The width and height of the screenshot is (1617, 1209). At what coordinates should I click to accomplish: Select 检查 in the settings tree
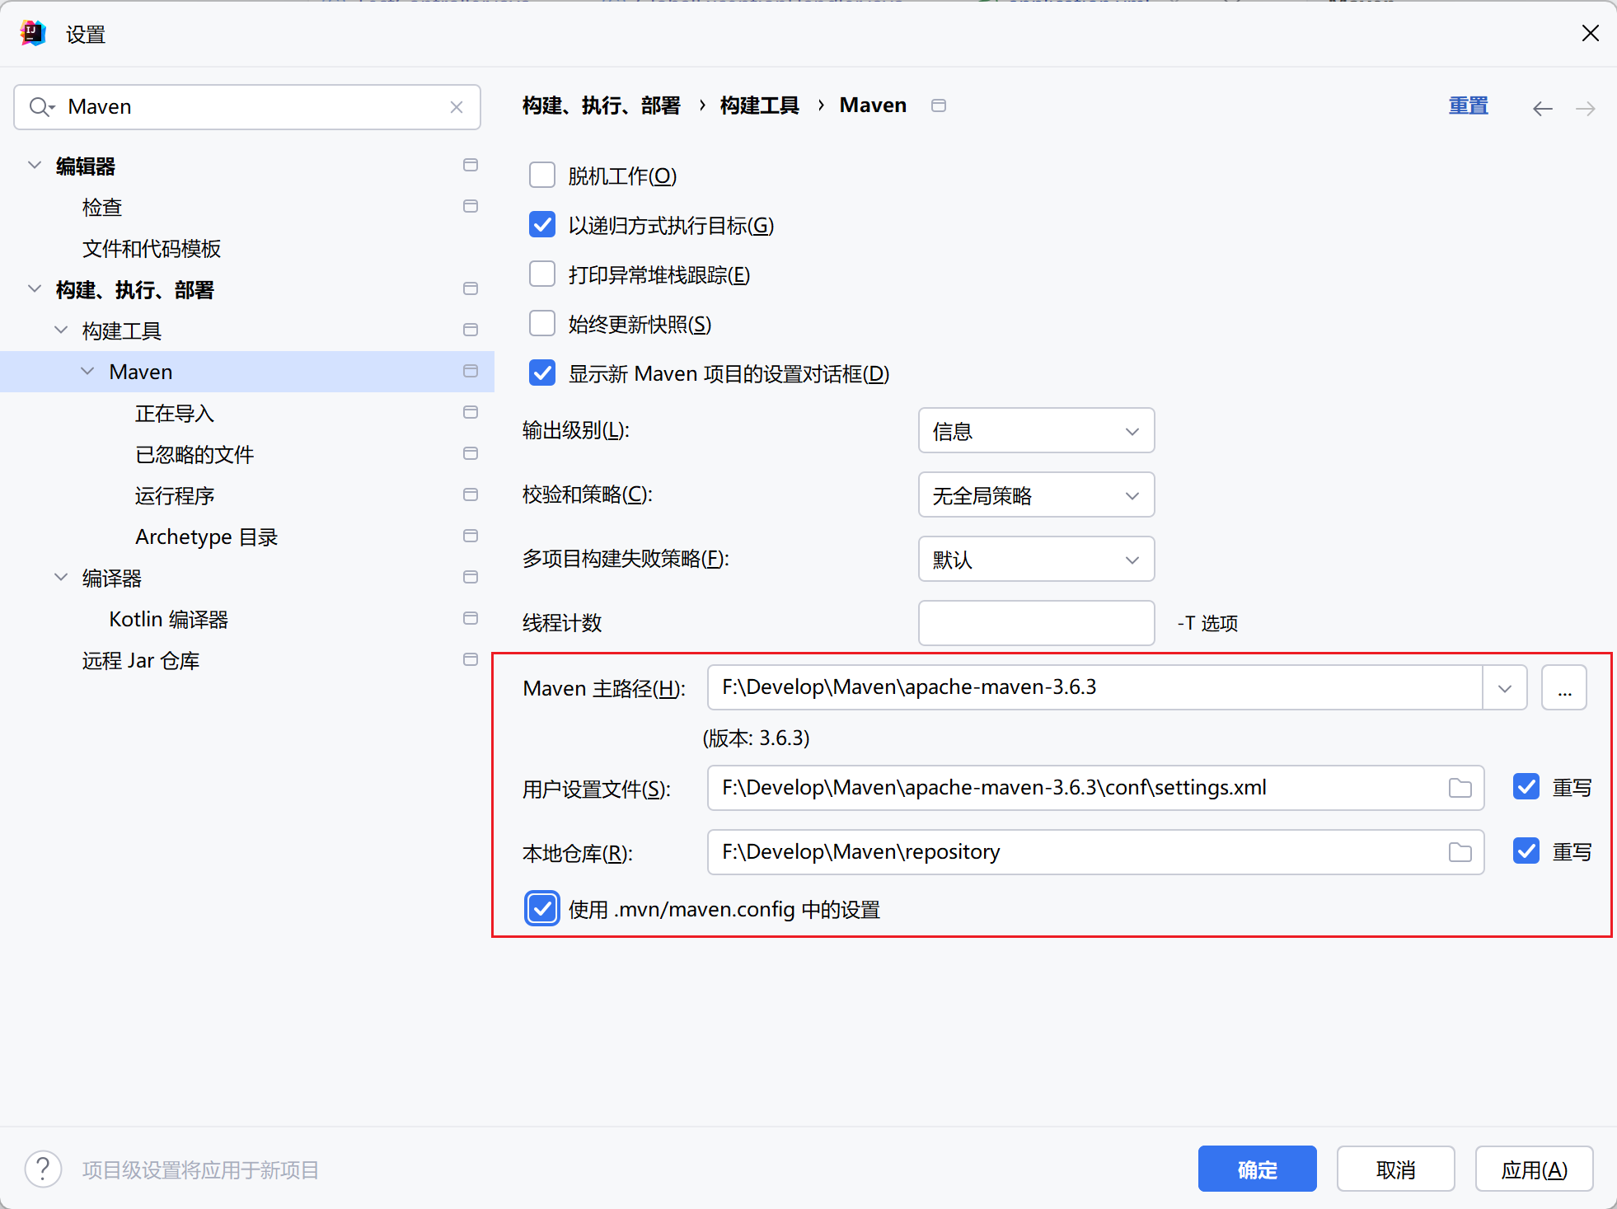click(102, 208)
